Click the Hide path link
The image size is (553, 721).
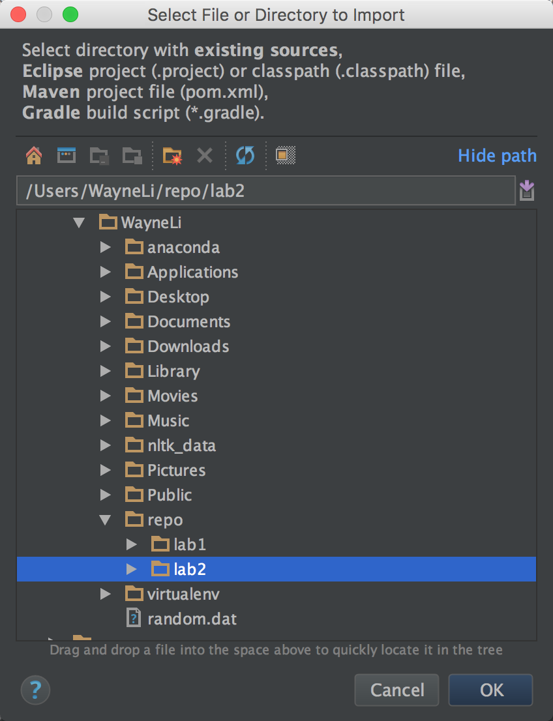496,155
